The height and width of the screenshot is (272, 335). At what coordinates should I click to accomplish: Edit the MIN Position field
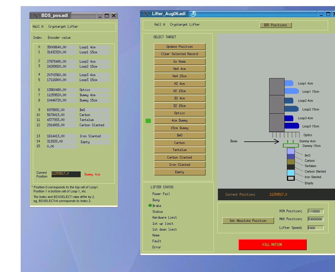click(315, 211)
